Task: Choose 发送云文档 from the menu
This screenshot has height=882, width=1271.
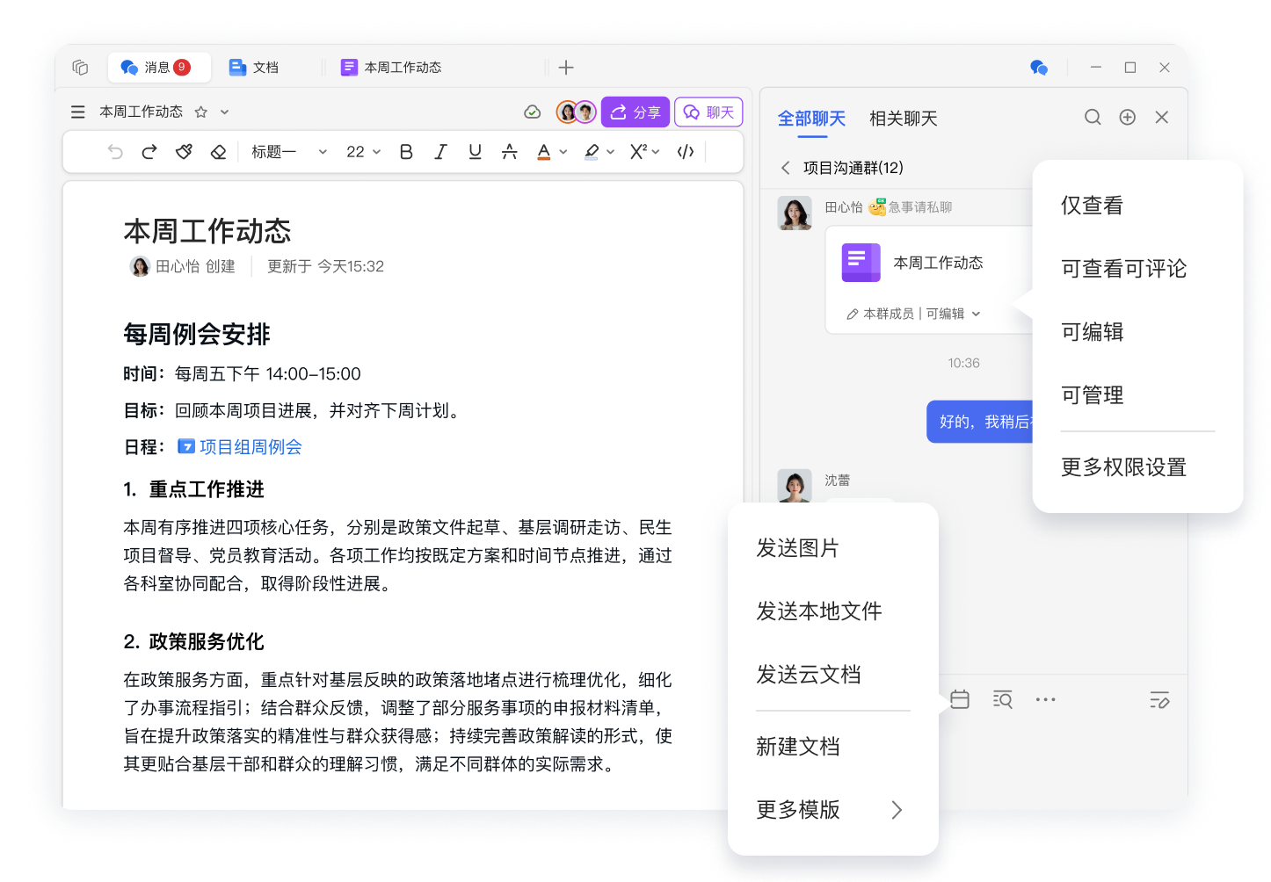Action: (x=809, y=675)
